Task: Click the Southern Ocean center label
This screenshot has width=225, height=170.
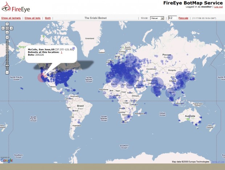Action: click(124, 147)
